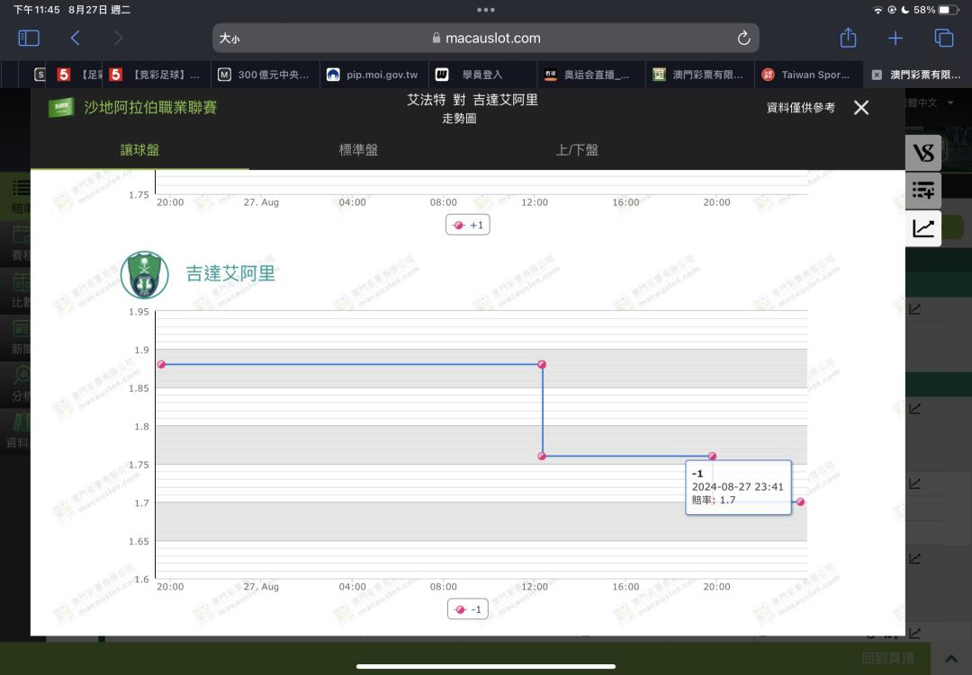Screen dimensions: 972x675
Task: Select the 1.76 data point near 12:00
Action: pos(542,456)
